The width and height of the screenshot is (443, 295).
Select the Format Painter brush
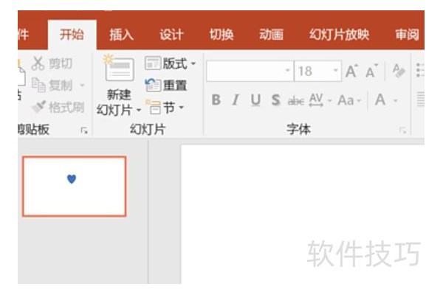(38, 107)
